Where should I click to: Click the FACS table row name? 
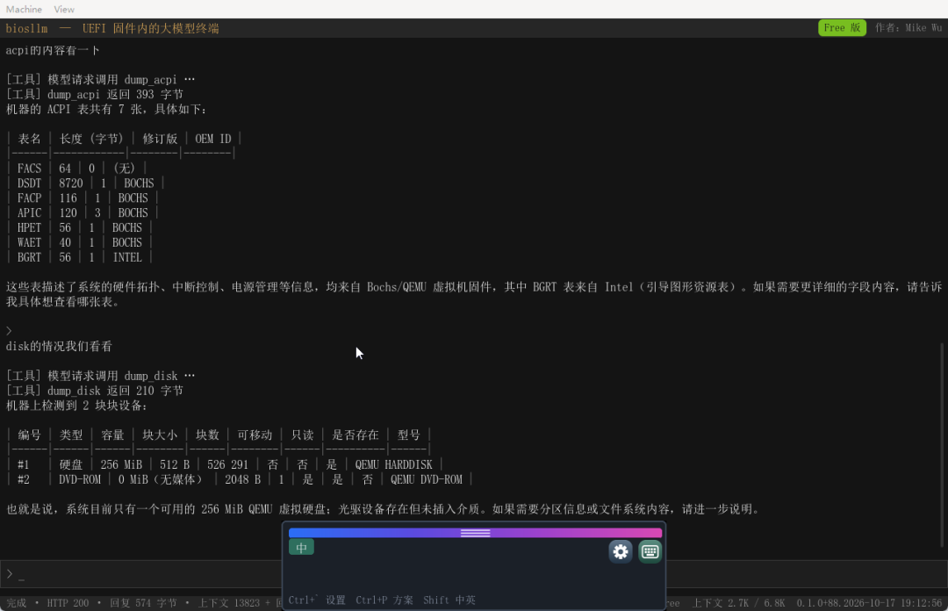click(29, 169)
